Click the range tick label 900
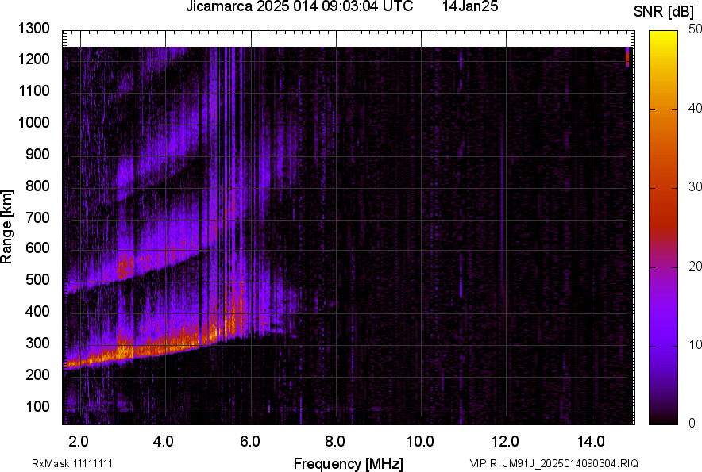The height and width of the screenshot is (472, 702). click(37, 154)
